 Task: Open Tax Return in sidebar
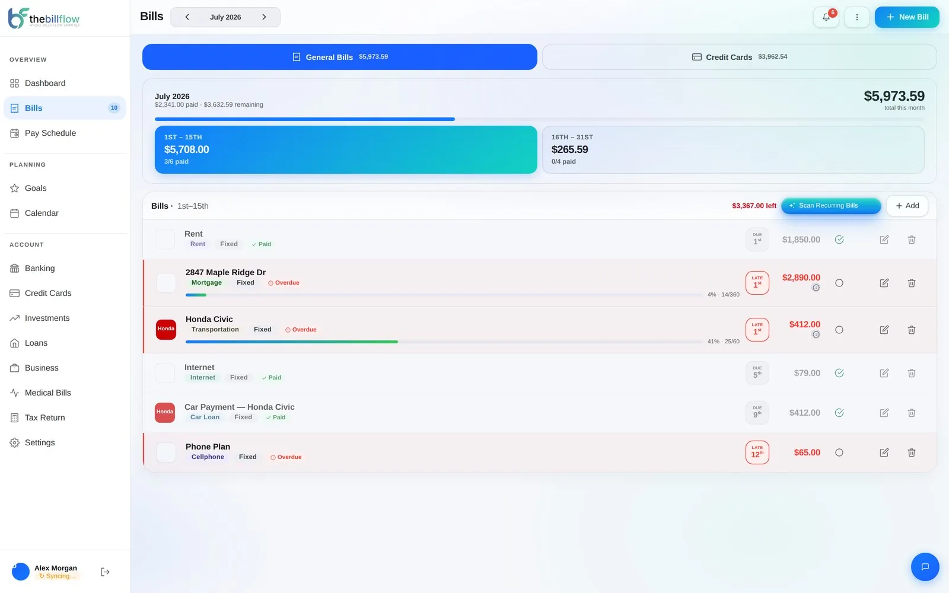[65, 417]
